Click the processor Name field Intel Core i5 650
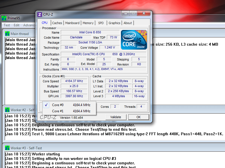 (90, 32)
